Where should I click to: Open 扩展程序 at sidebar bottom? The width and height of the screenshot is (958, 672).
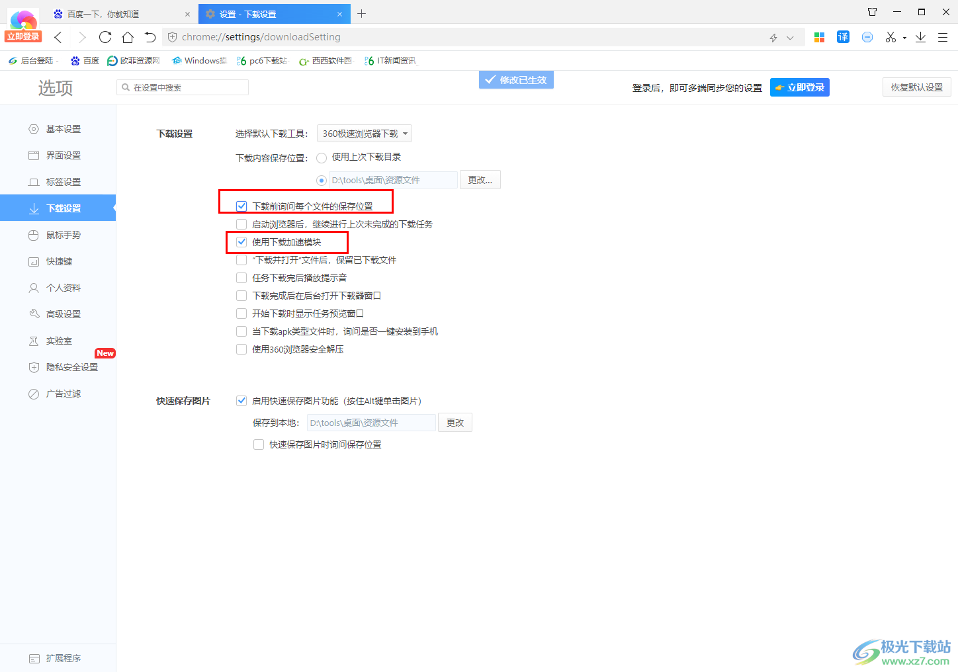click(58, 658)
